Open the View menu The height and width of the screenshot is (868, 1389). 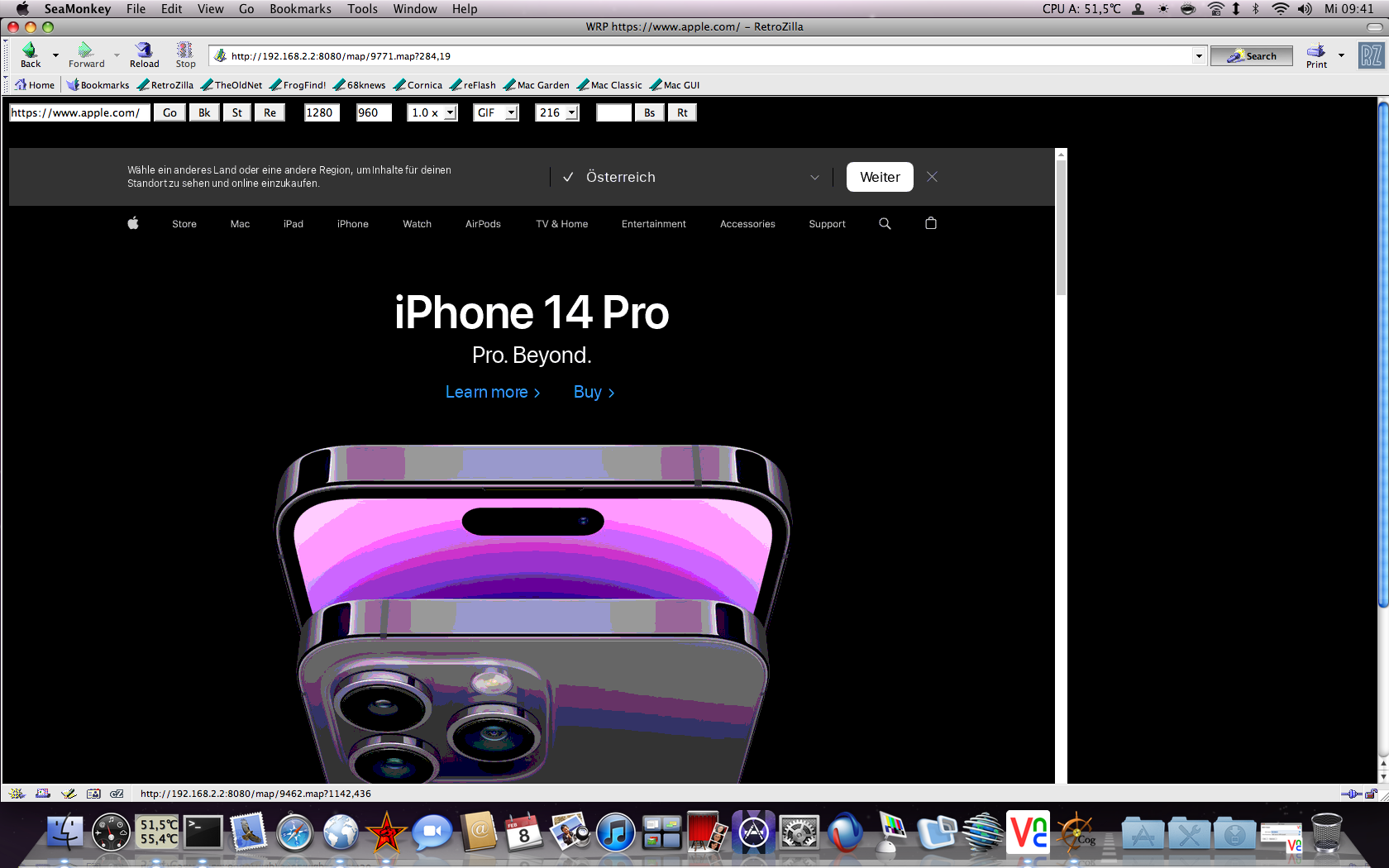click(x=210, y=8)
